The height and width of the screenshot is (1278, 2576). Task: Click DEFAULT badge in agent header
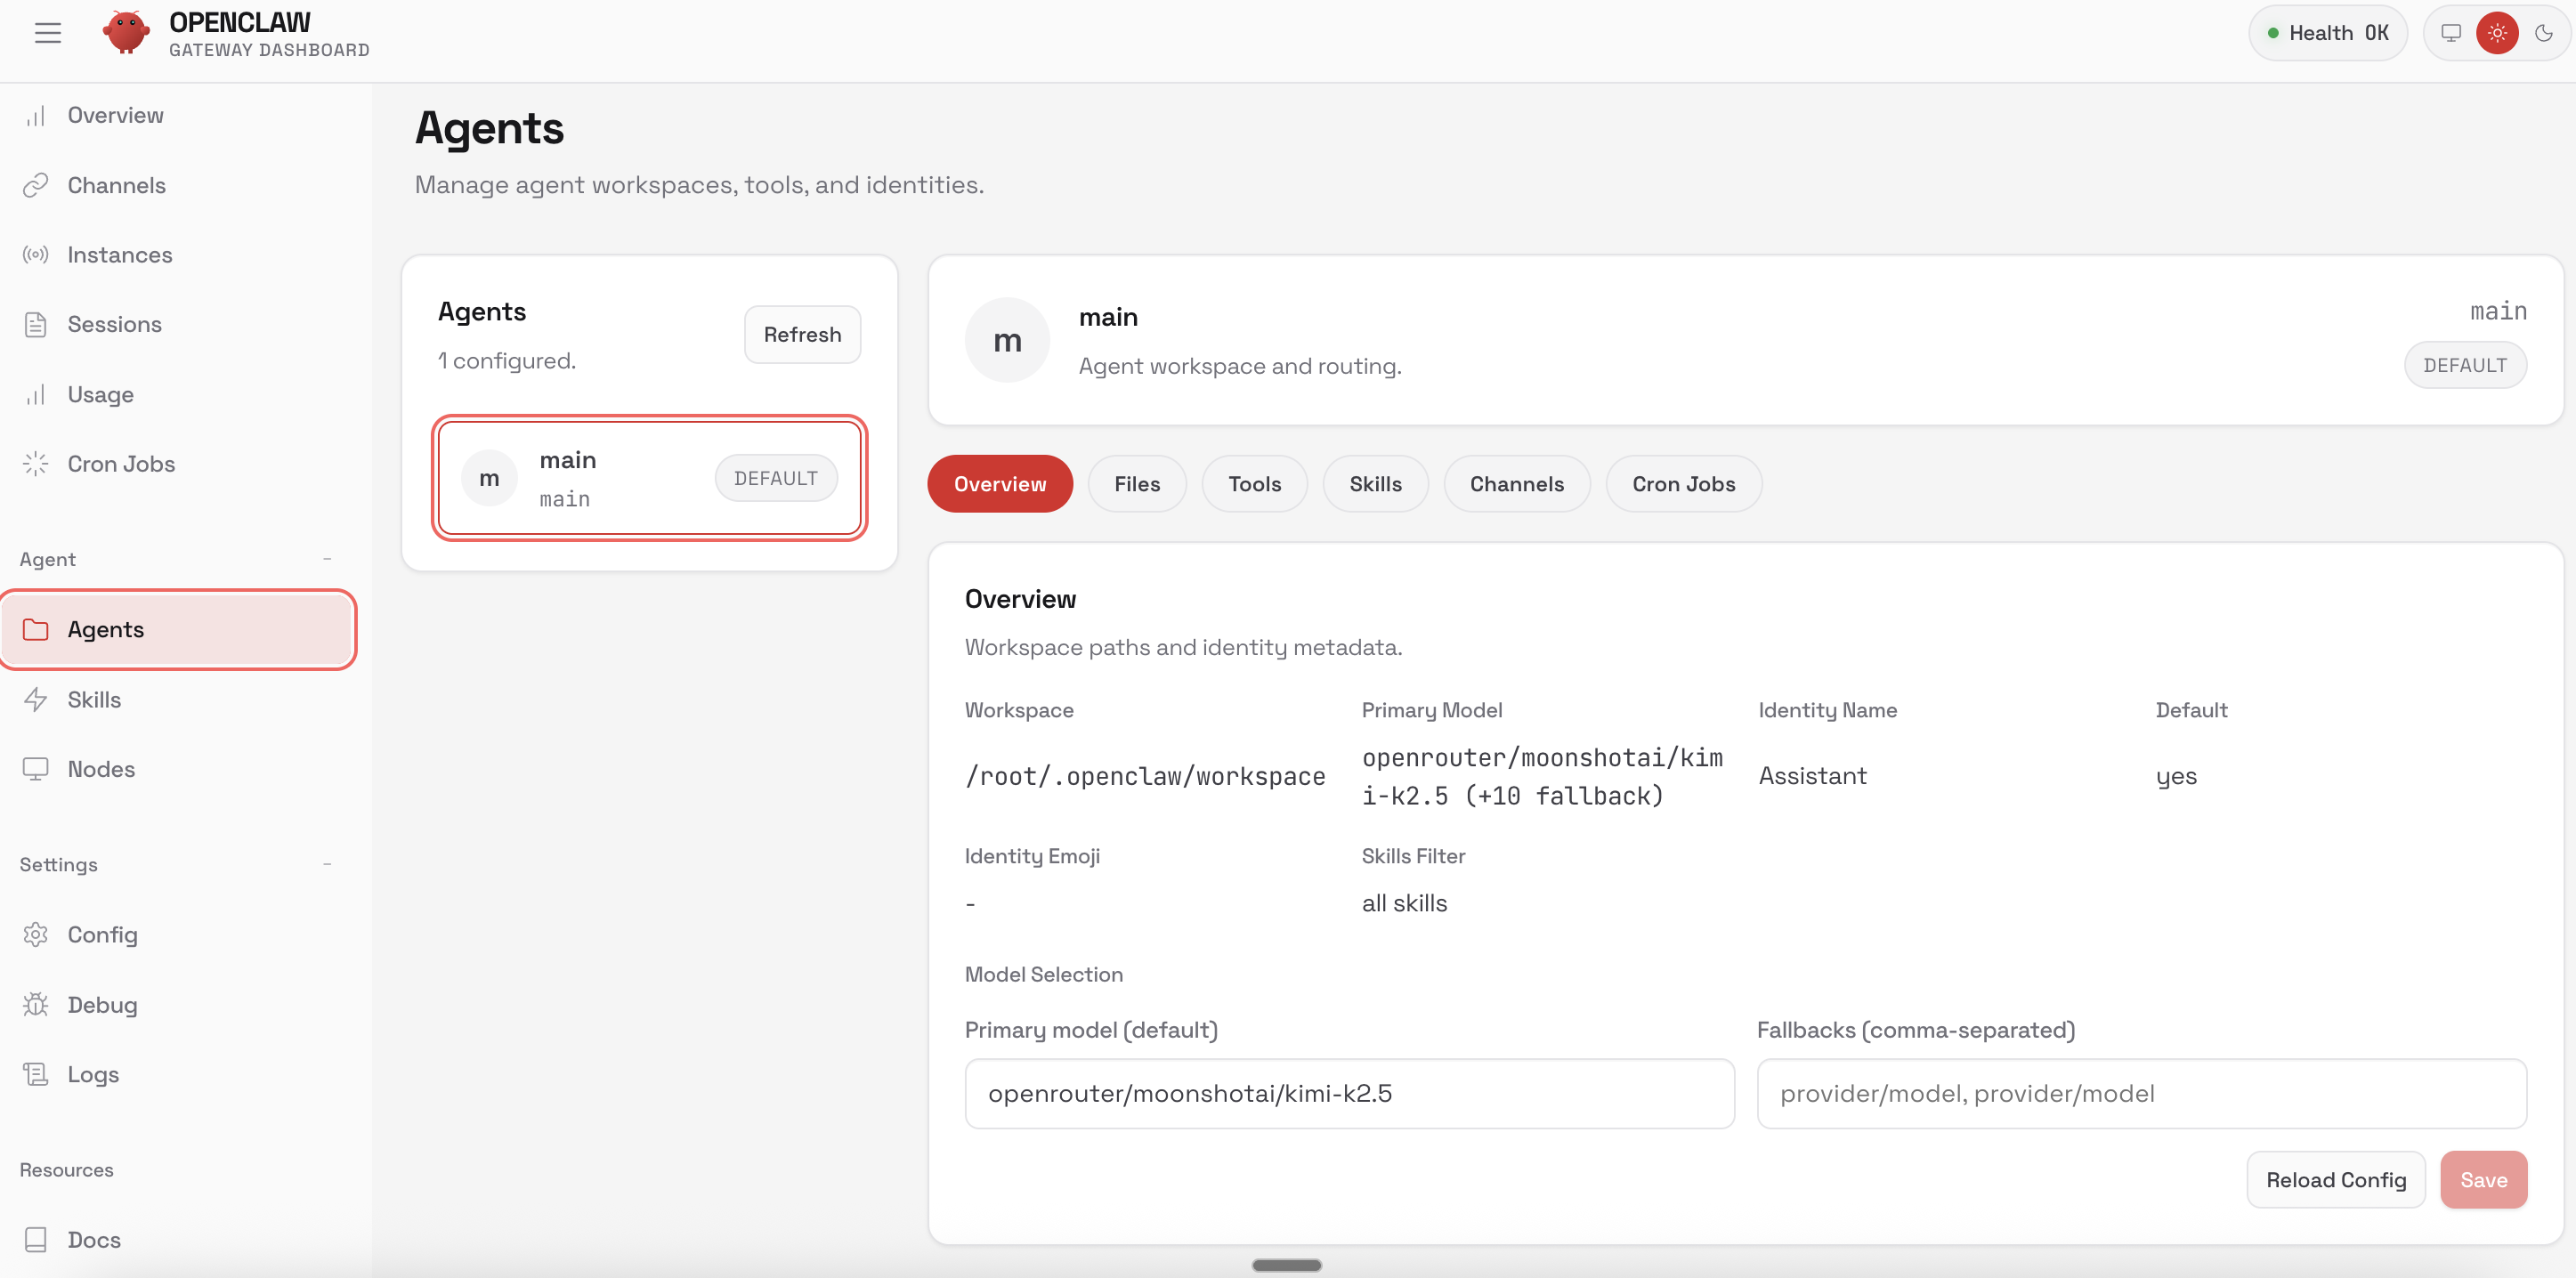coord(2465,365)
